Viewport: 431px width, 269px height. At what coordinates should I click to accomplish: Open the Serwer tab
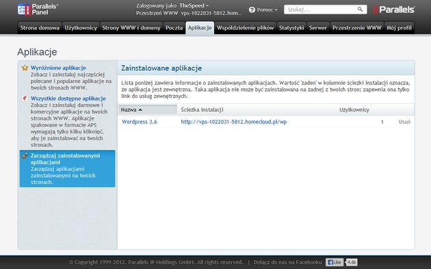[x=318, y=28]
